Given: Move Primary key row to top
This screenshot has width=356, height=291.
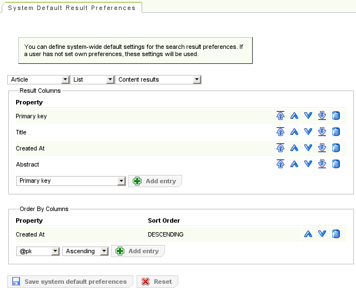Looking at the screenshot, I should coord(280,116).
